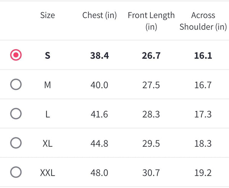The height and width of the screenshot is (188, 229).
Task: Click the XXL size label
Action: 47,173
